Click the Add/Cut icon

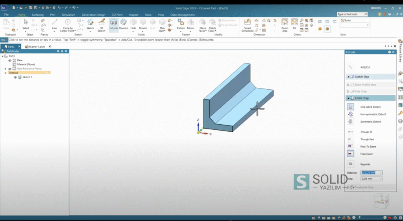pyautogui.click(x=351, y=67)
